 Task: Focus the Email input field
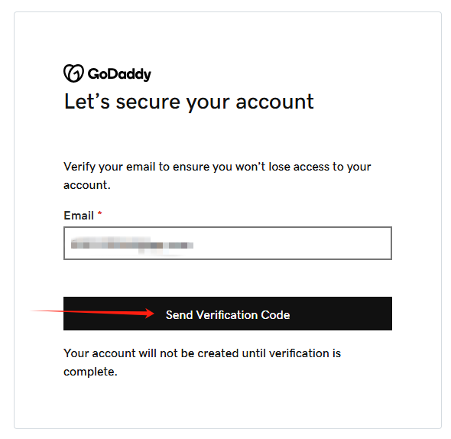pyautogui.click(x=228, y=243)
